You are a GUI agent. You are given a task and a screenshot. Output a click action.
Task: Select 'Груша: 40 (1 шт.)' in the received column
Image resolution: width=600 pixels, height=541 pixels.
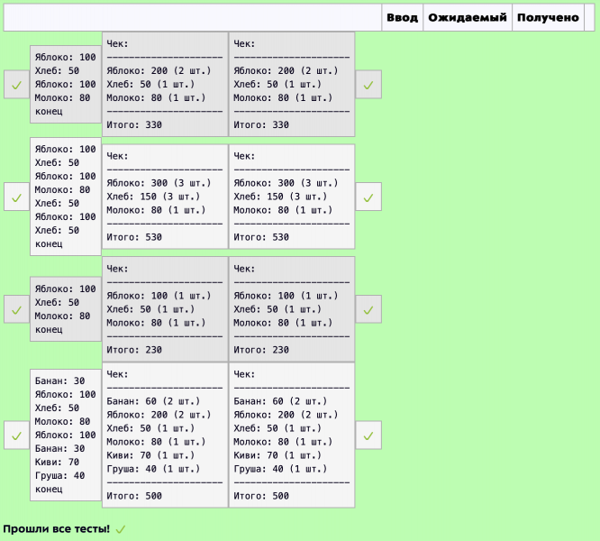[x=280, y=469]
